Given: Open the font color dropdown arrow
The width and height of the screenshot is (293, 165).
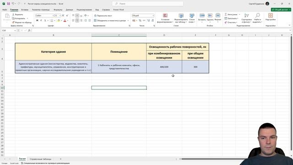Looking at the screenshot, I should click(68, 21).
